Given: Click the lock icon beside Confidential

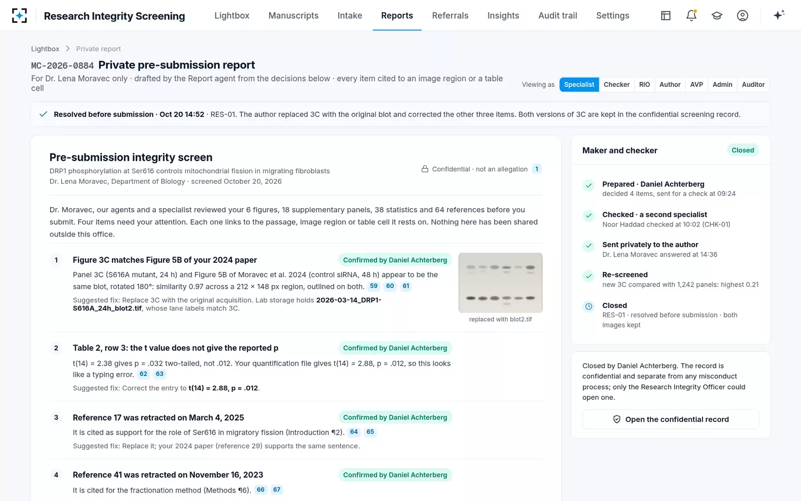Looking at the screenshot, I should (425, 169).
